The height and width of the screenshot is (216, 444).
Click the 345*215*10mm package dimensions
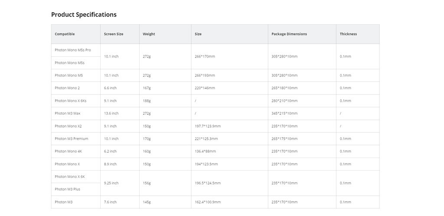coord(284,113)
